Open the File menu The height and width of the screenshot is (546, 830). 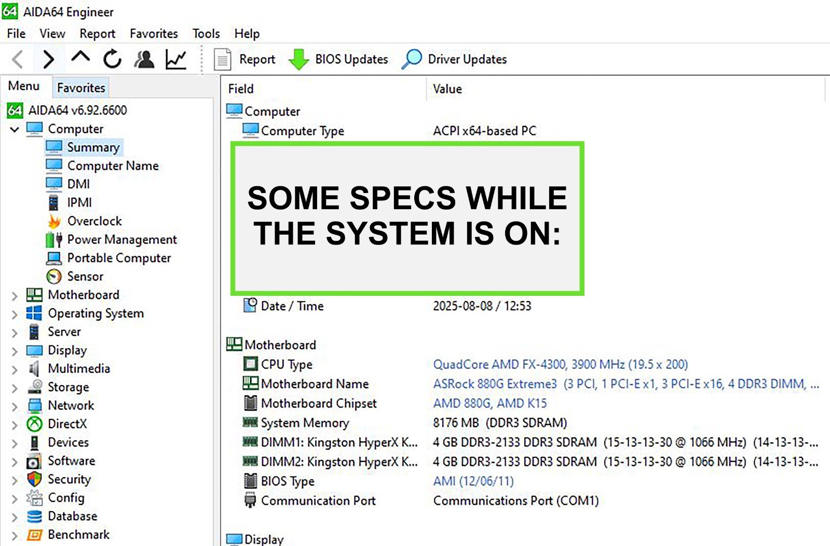[x=16, y=34]
